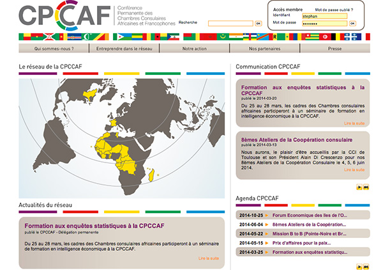
Task: Click the Belgium flag in the flag strip
Action: (x=338, y=36)
